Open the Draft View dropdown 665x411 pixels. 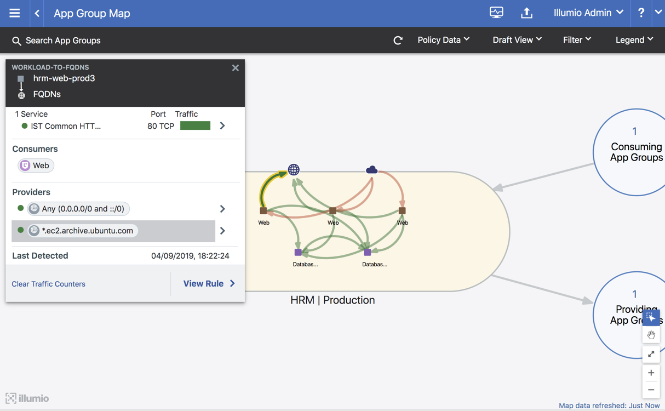[x=517, y=40]
